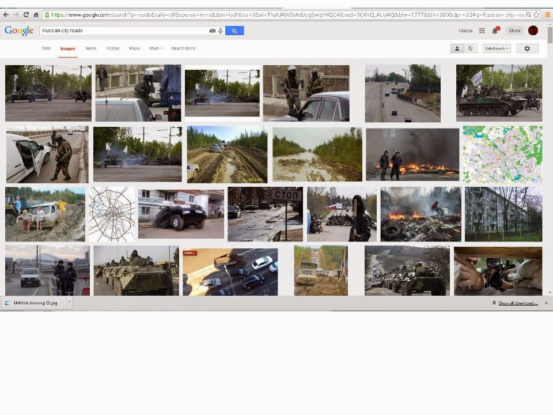The height and width of the screenshot is (415, 553).
Task: Expand the More search categories menu
Action: (156, 48)
